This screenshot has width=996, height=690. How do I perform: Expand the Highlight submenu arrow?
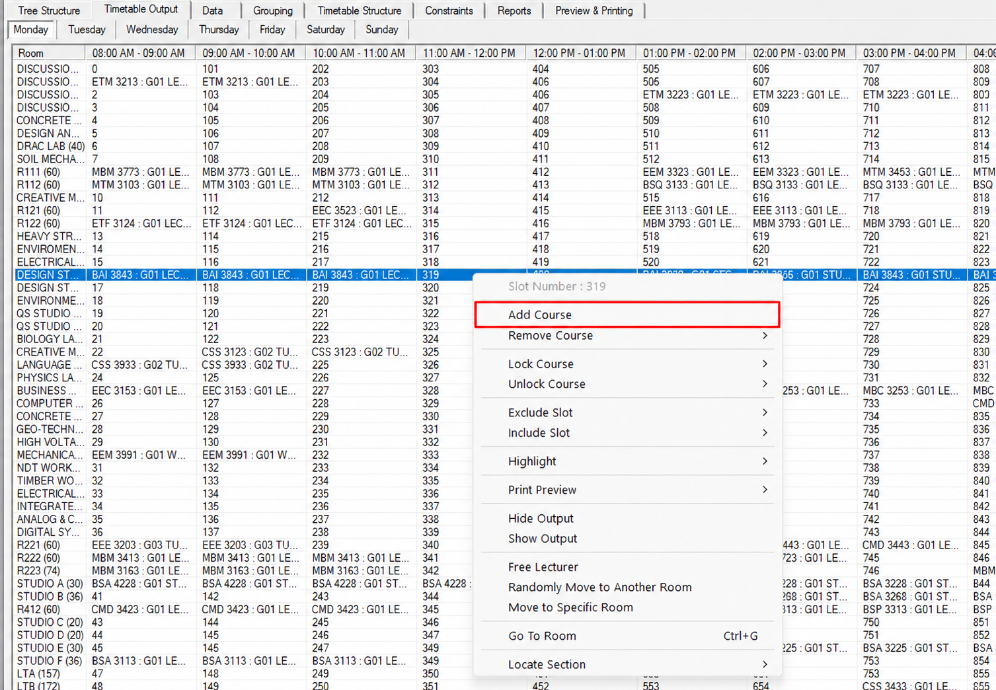point(765,461)
